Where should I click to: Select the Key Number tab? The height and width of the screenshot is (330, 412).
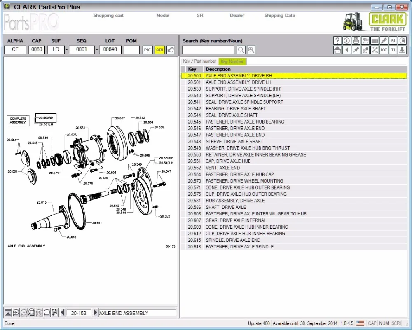pos(232,61)
